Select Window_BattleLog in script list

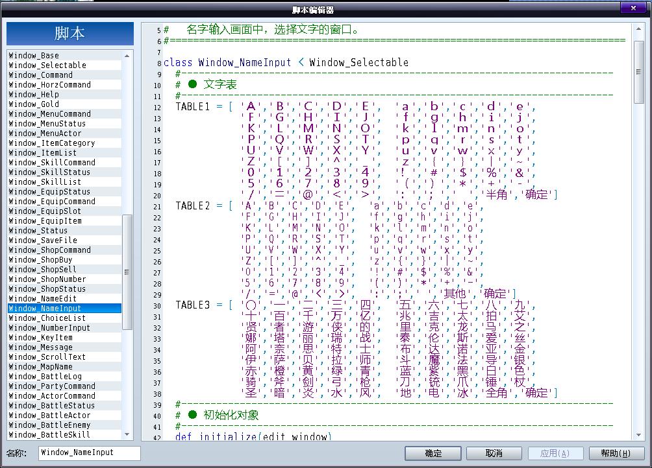click(x=45, y=377)
